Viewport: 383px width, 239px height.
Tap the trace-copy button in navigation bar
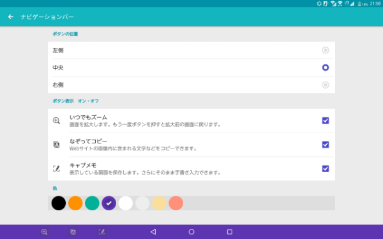(x=73, y=232)
